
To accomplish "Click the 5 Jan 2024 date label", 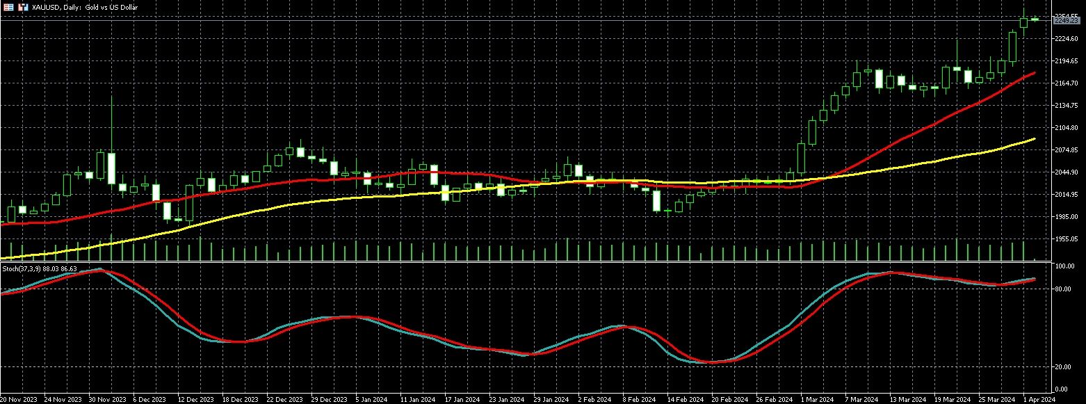I will tap(371, 399).
